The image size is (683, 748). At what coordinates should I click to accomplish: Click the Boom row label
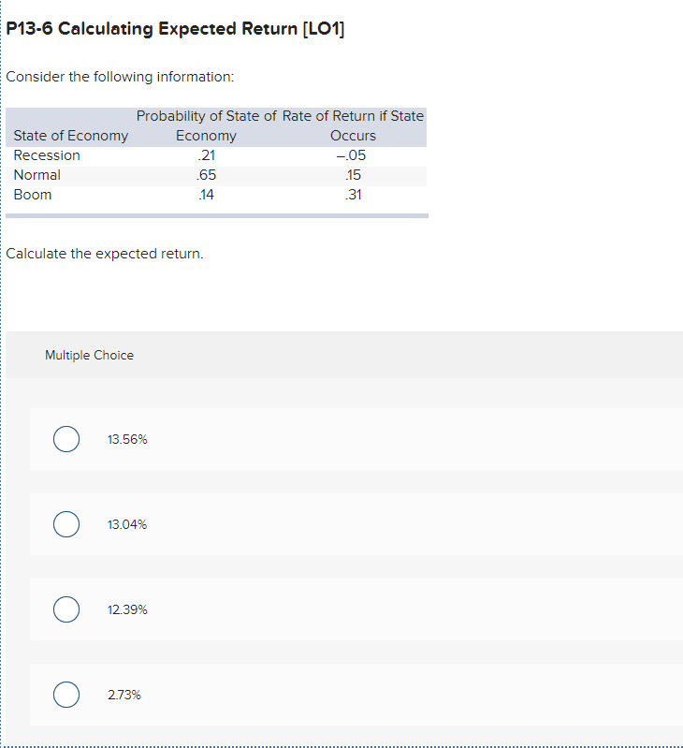click(33, 195)
